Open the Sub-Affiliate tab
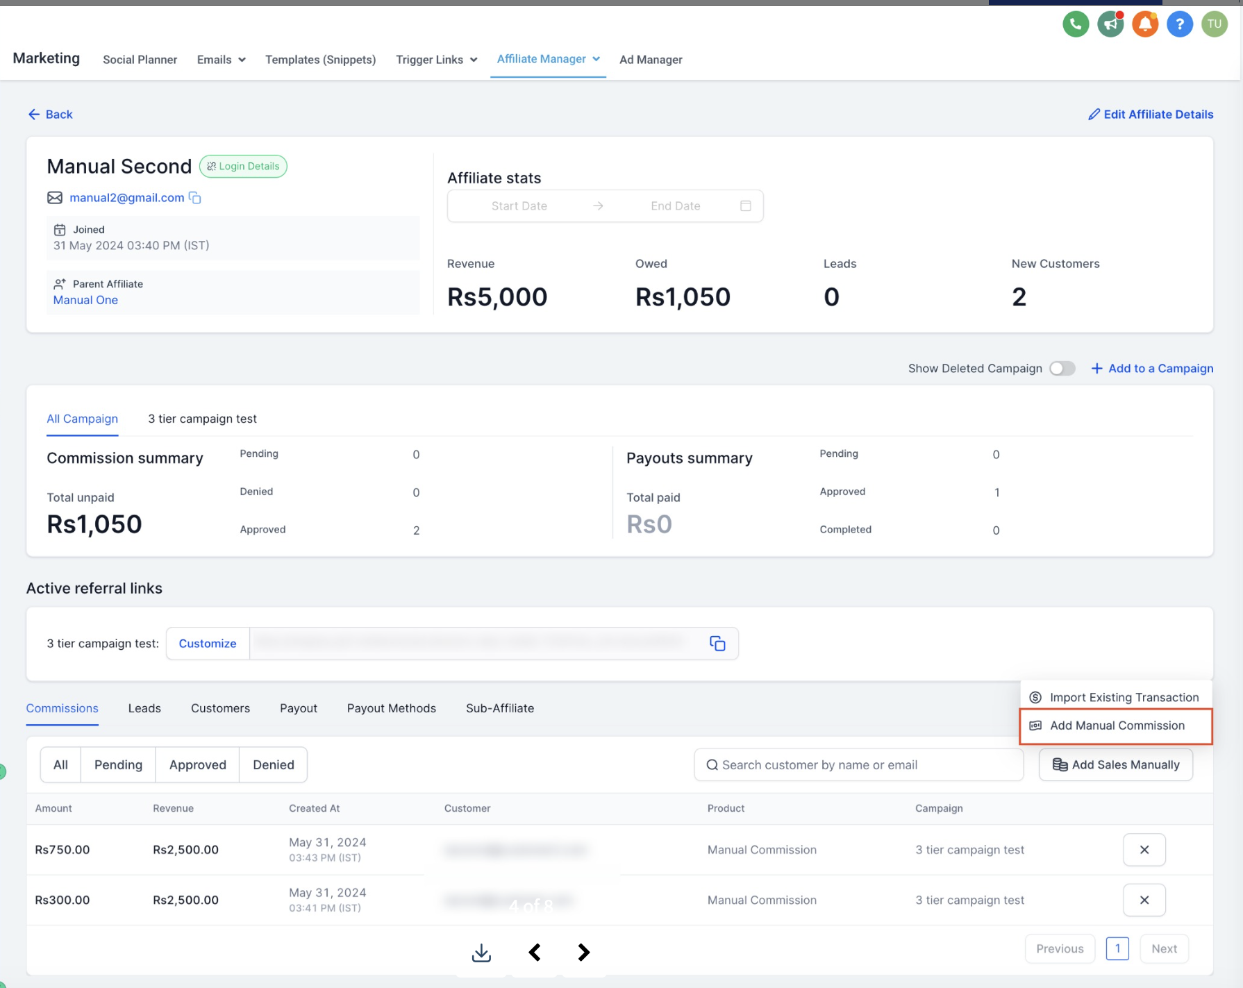 click(500, 708)
